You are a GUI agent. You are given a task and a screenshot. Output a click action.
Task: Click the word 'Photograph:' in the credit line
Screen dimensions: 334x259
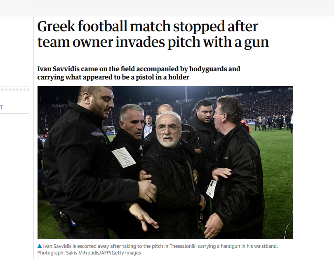51,253
